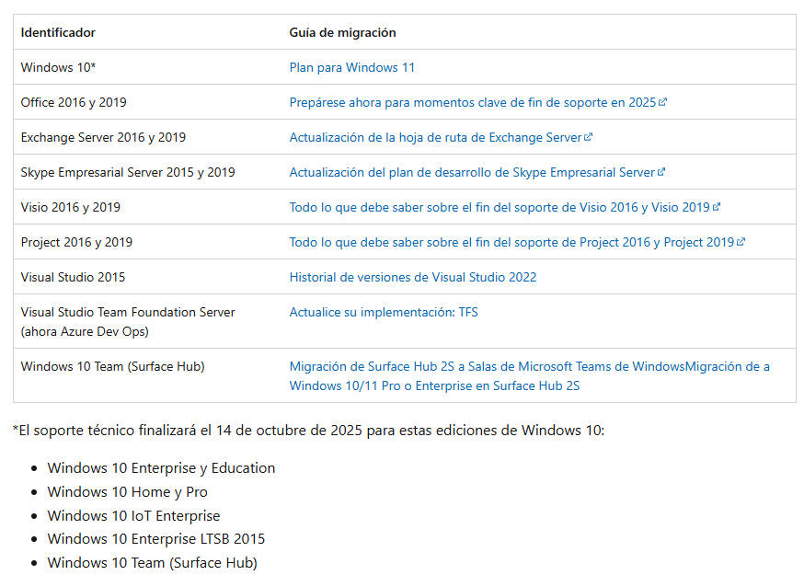Click 'Windows 10/11 Pro o Enterprise en Surface Hub 2S'

coord(434,385)
